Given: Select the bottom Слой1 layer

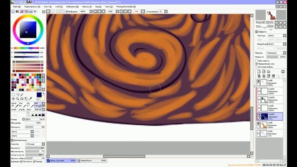Looking at the screenshot, I should point(270,133).
